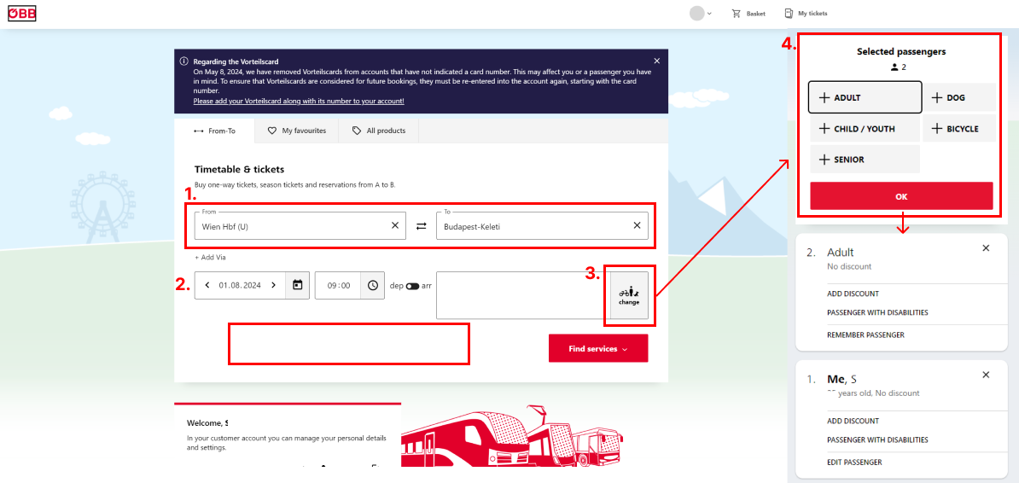Click EDIT PASSENGER
1019x483 pixels.
pyautogui.click(x=854, y=463)
